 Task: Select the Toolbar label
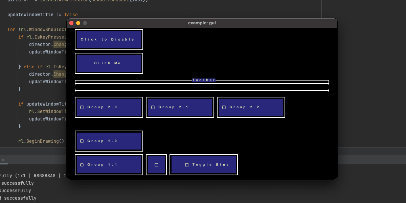(x=204, y=80)
